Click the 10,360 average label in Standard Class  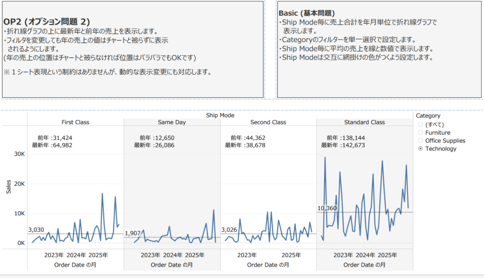[327, 208]
